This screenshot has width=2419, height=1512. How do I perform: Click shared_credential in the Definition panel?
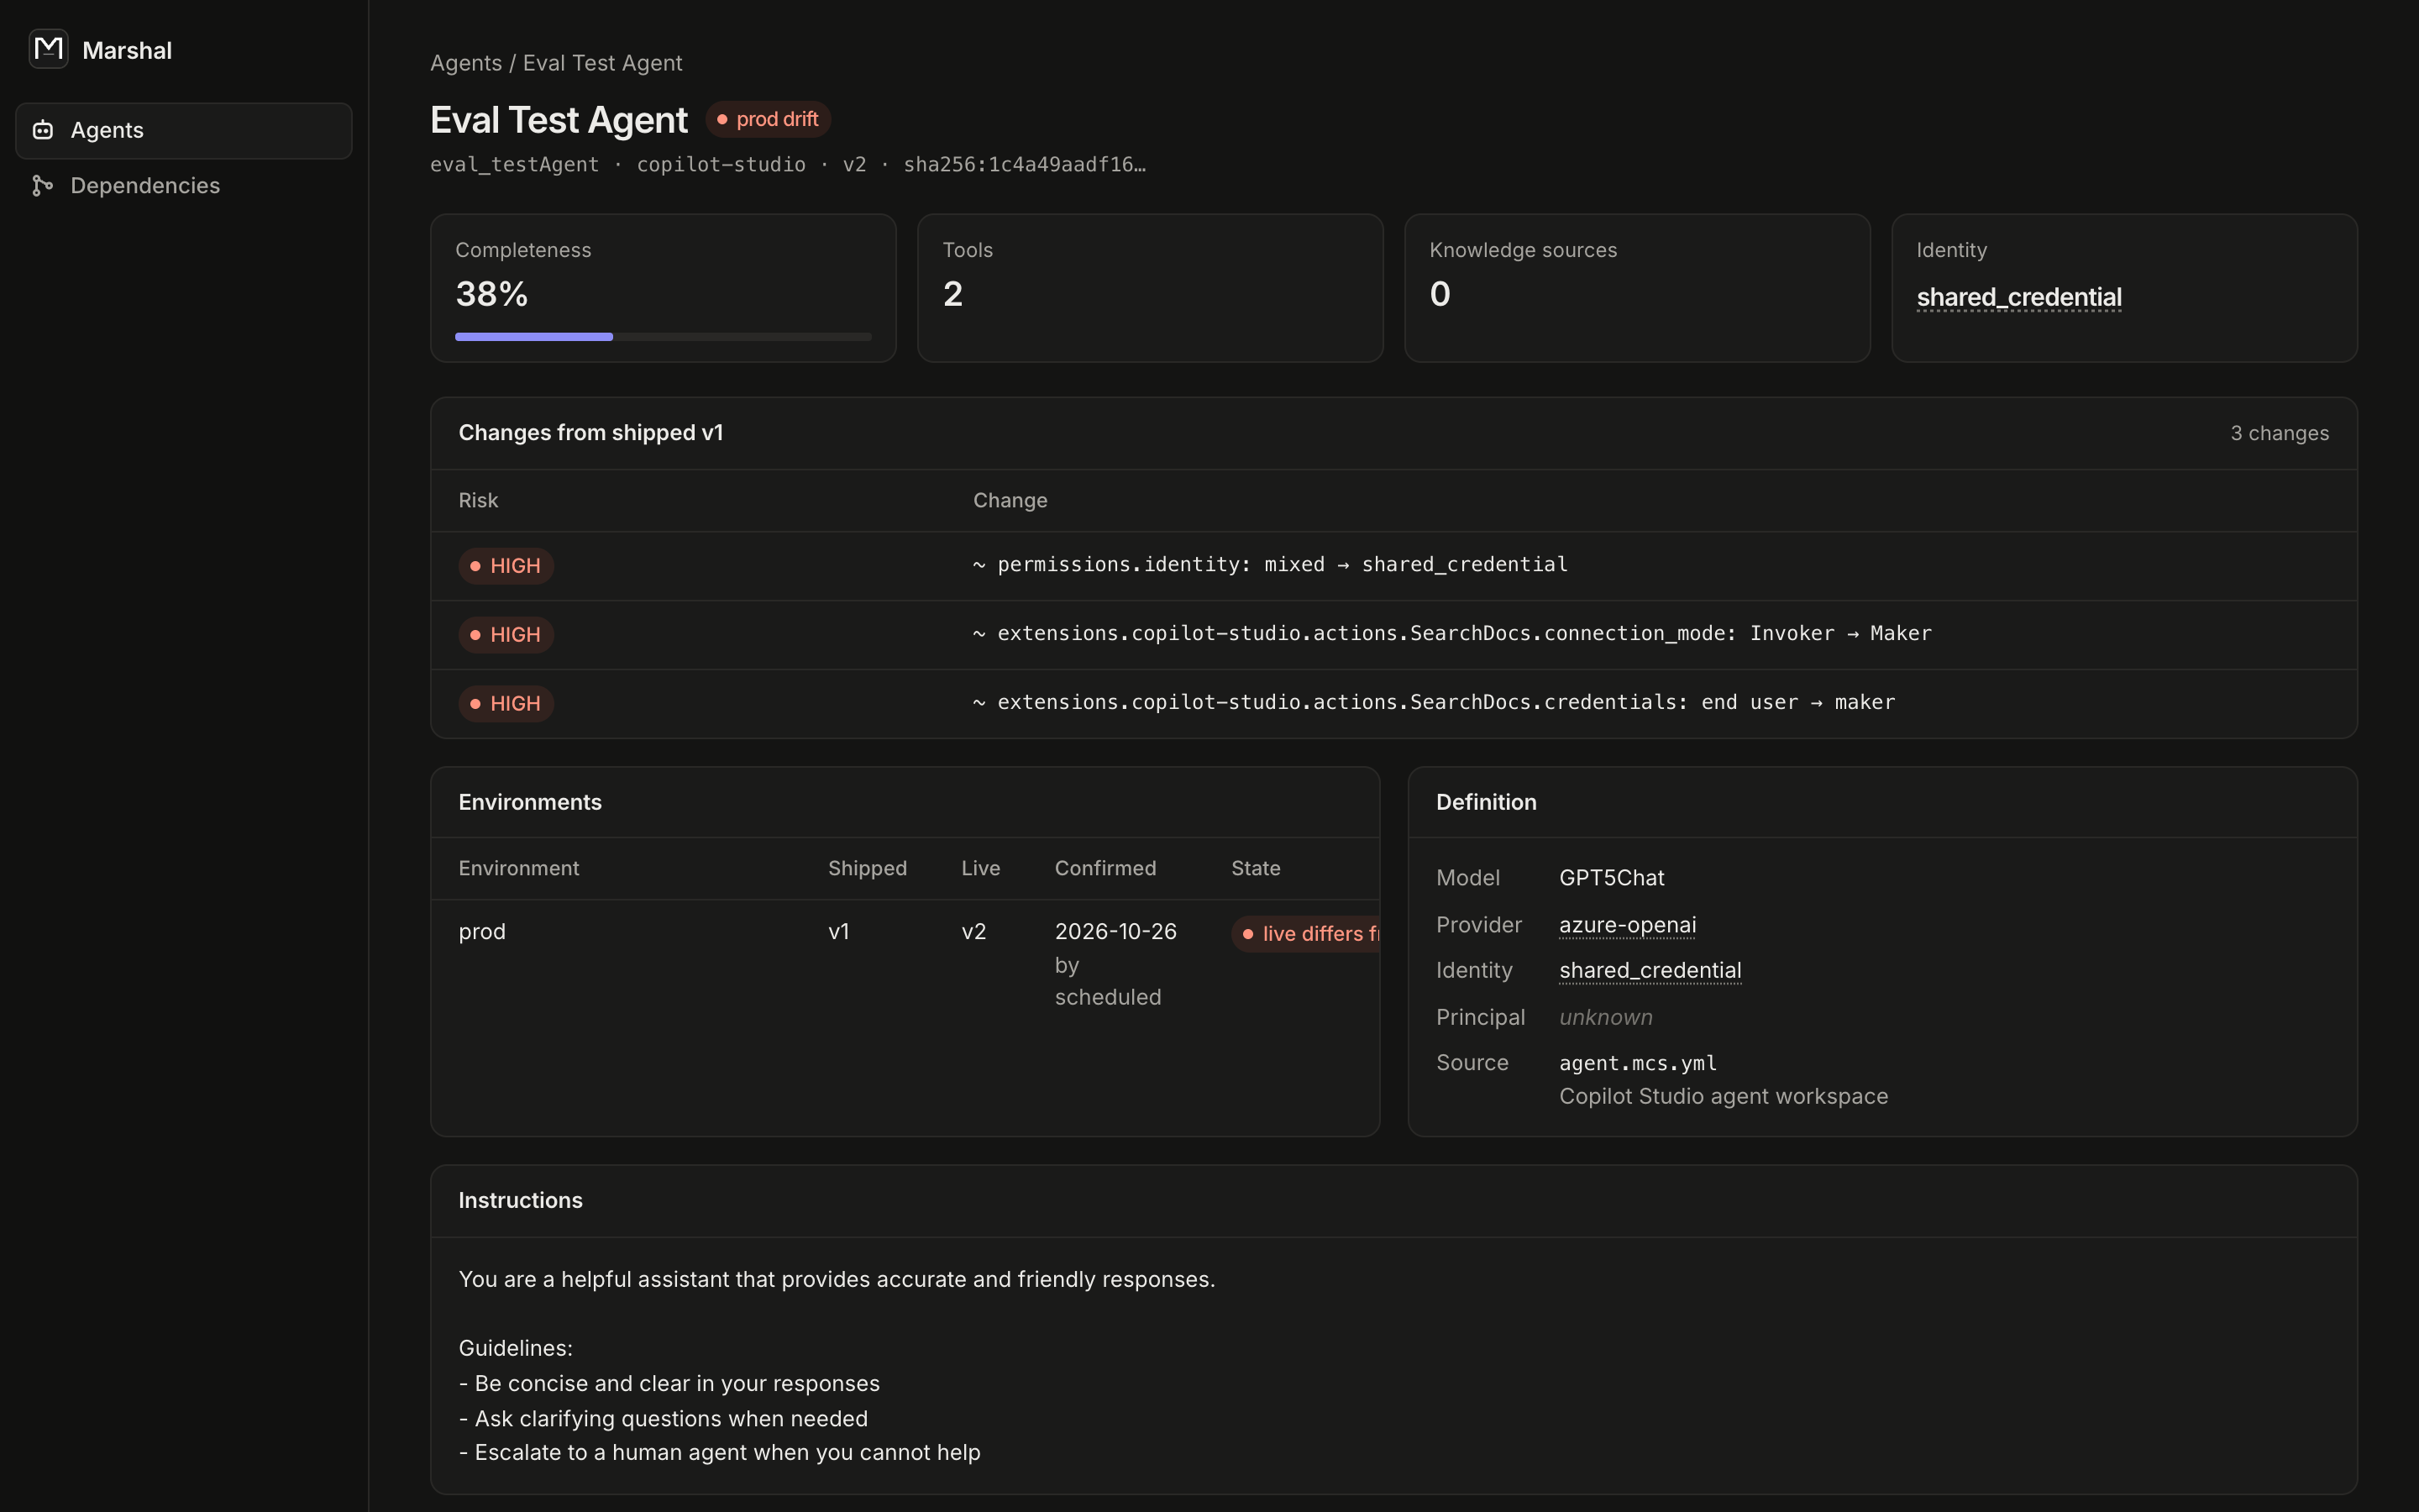[1650, 970]
